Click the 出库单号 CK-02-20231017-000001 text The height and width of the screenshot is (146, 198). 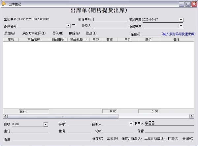click(27, 19)
